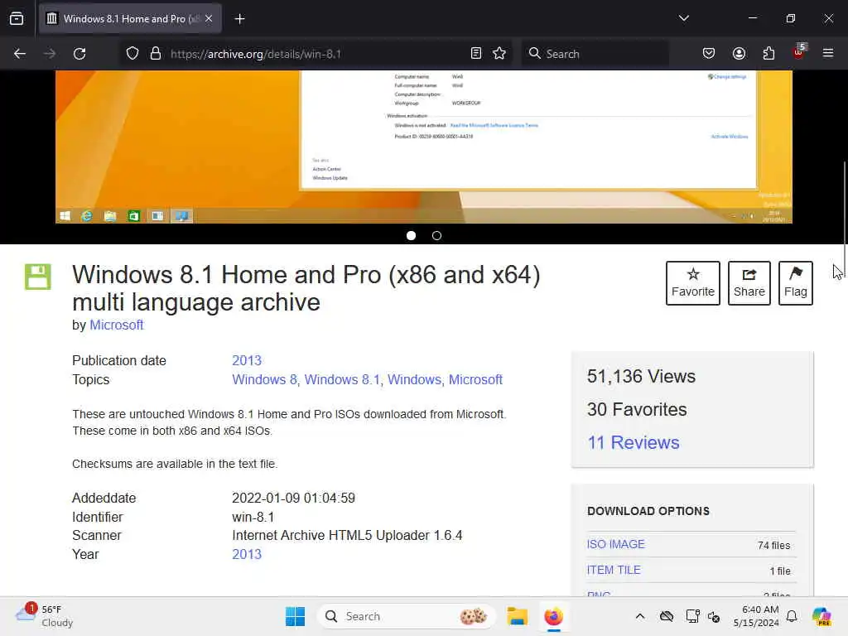The width and height of the screenshot is (848, 636).
Task: Open the muted volume tray icon
Action: (x=714, y=616)
